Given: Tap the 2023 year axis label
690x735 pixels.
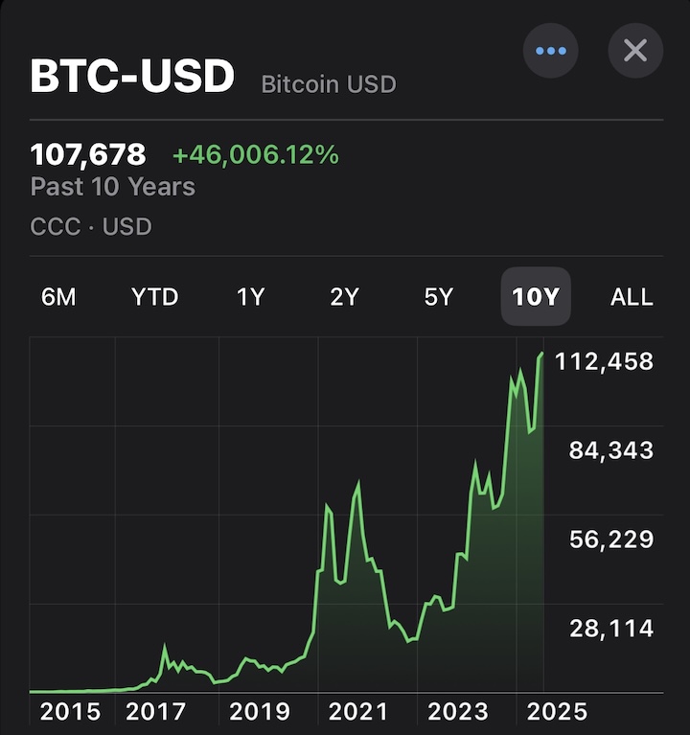Looking at the screenshot, I should 457,712.
